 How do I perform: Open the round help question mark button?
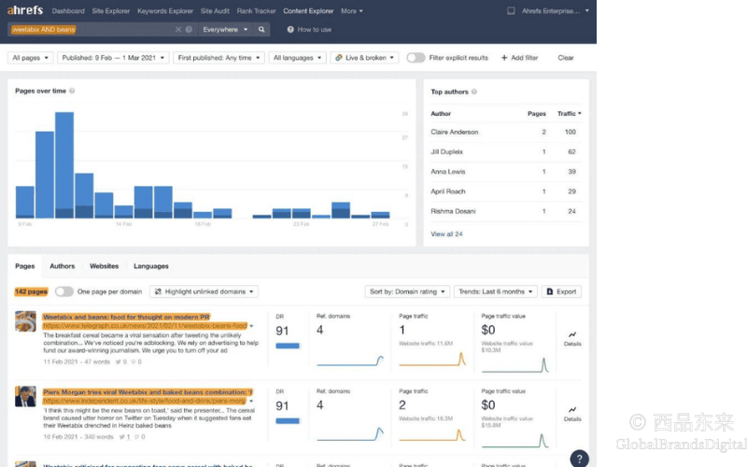(579, 459)
